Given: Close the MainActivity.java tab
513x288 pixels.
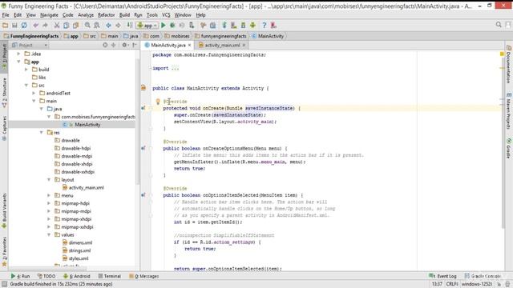Looking at the screenshot, I should pos(189,45).
